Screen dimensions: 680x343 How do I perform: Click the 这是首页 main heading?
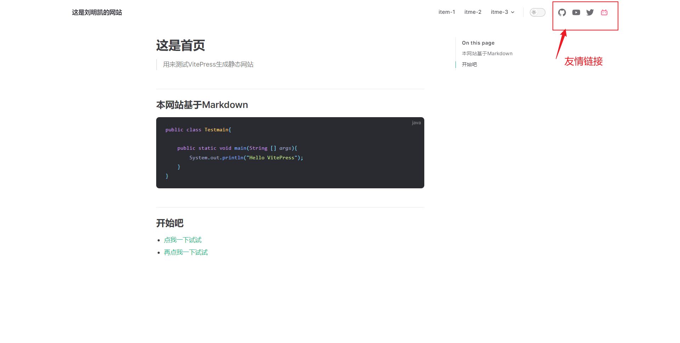(181, 46)
